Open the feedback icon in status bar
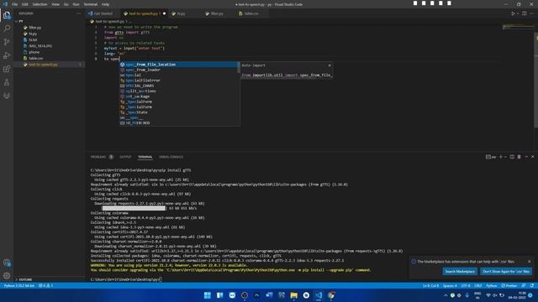The width and height of the screenshot is (538, 302). pos(524,285)
